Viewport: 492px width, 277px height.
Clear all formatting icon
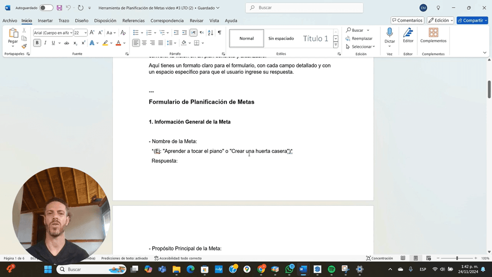(x=123, y=33)
